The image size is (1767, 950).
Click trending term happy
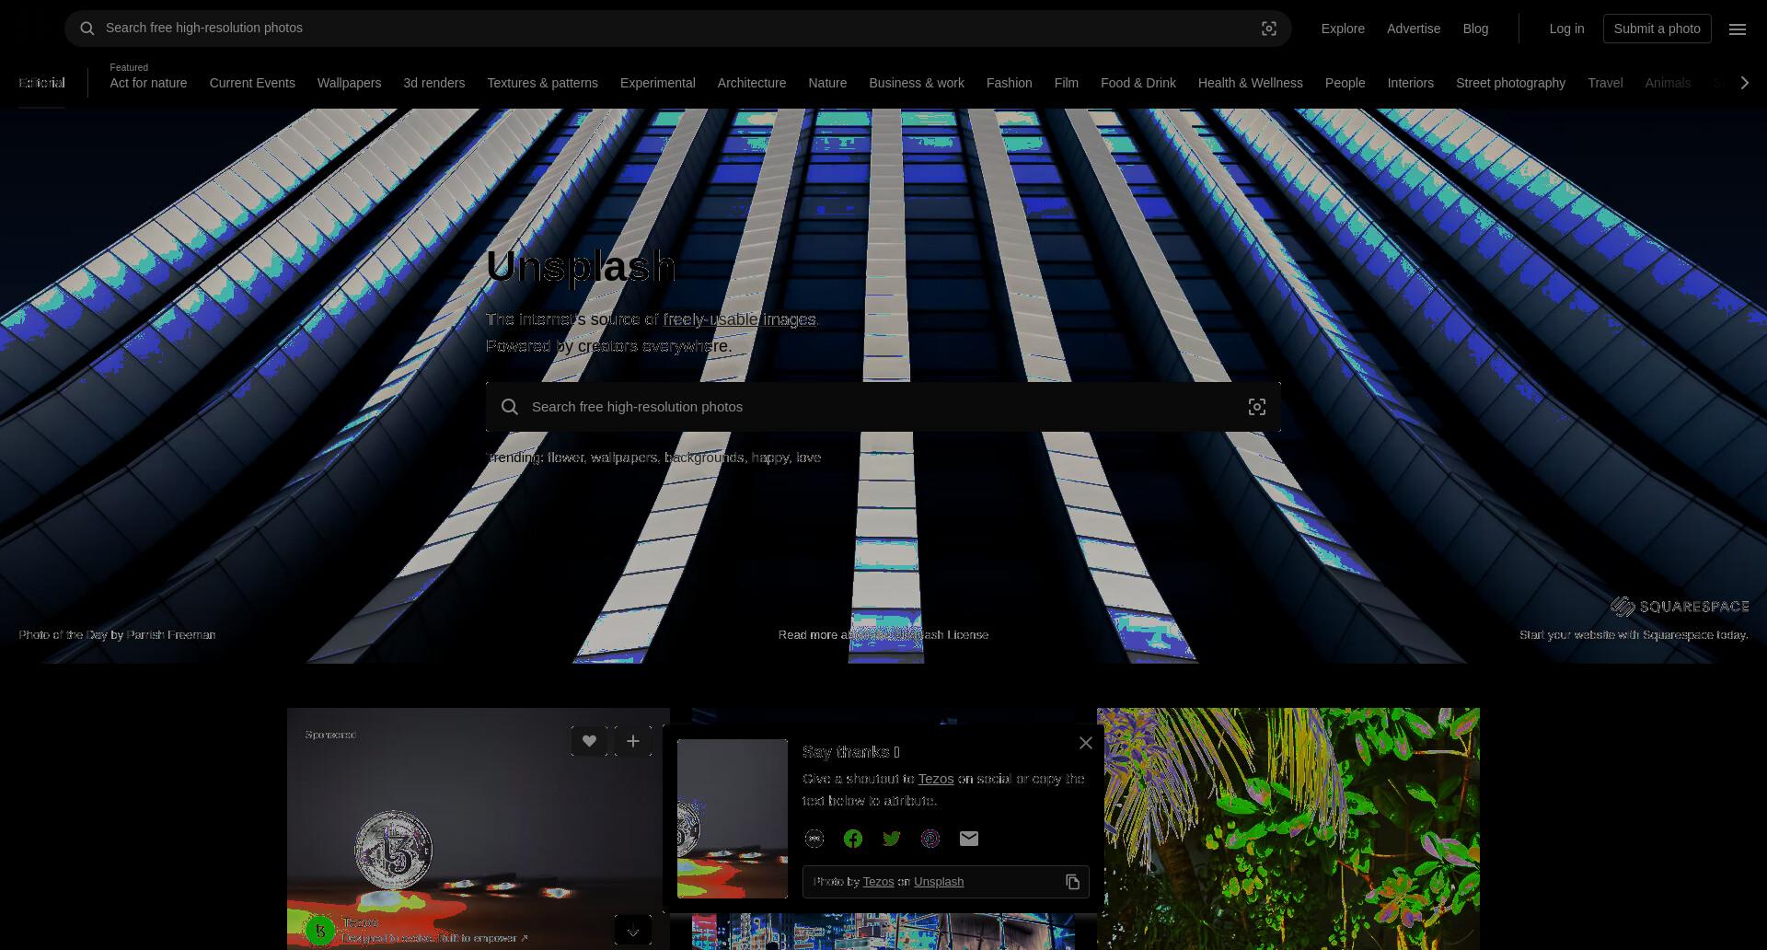[770, 458]
